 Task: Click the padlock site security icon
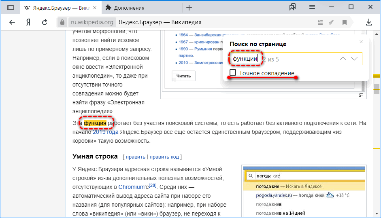(62, 22)
